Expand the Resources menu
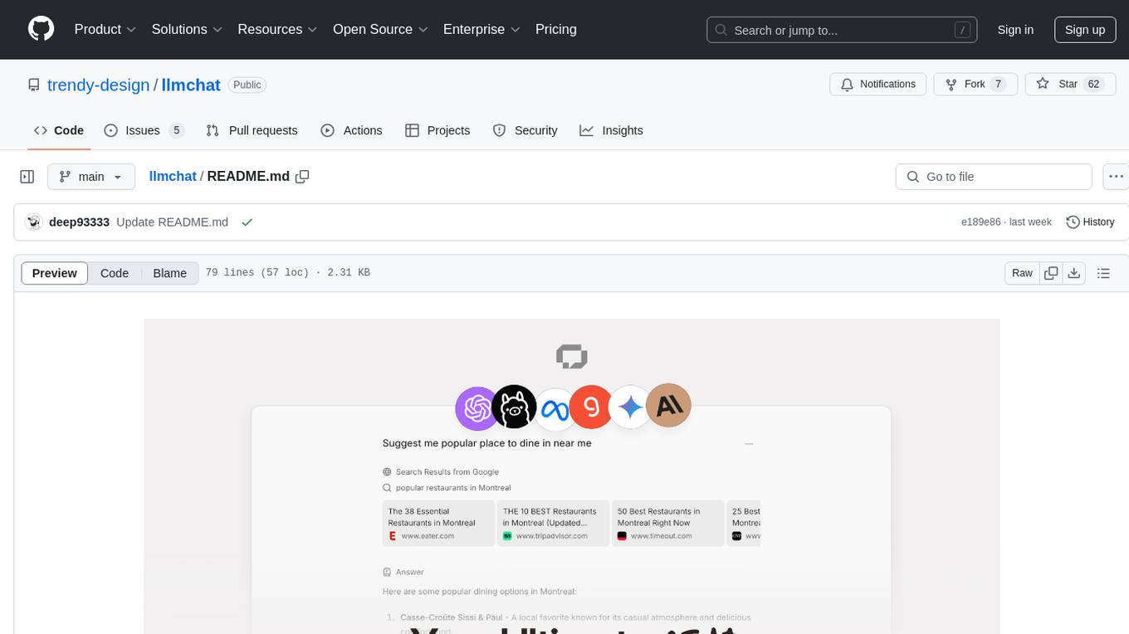1129x634 pixels. [277, 29]
